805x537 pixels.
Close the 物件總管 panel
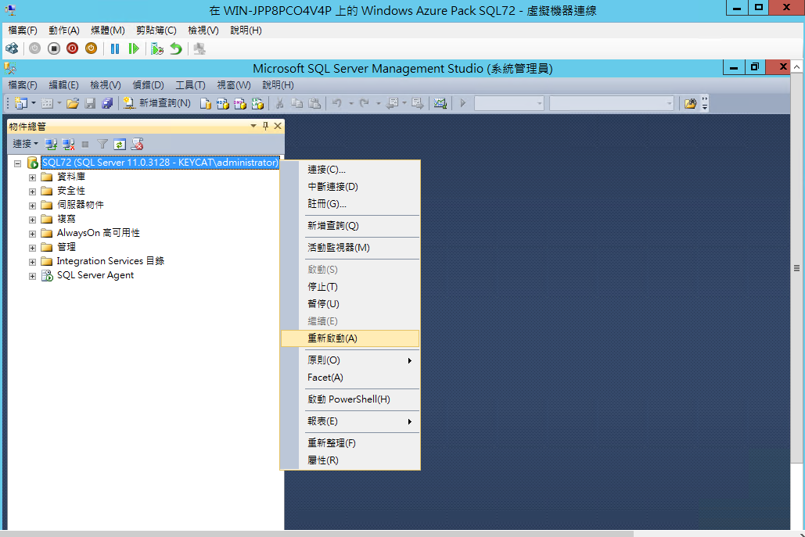tap(278, 126)
